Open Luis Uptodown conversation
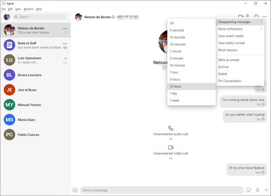Viewport: 271px width, 196px height. coord(35,60)
